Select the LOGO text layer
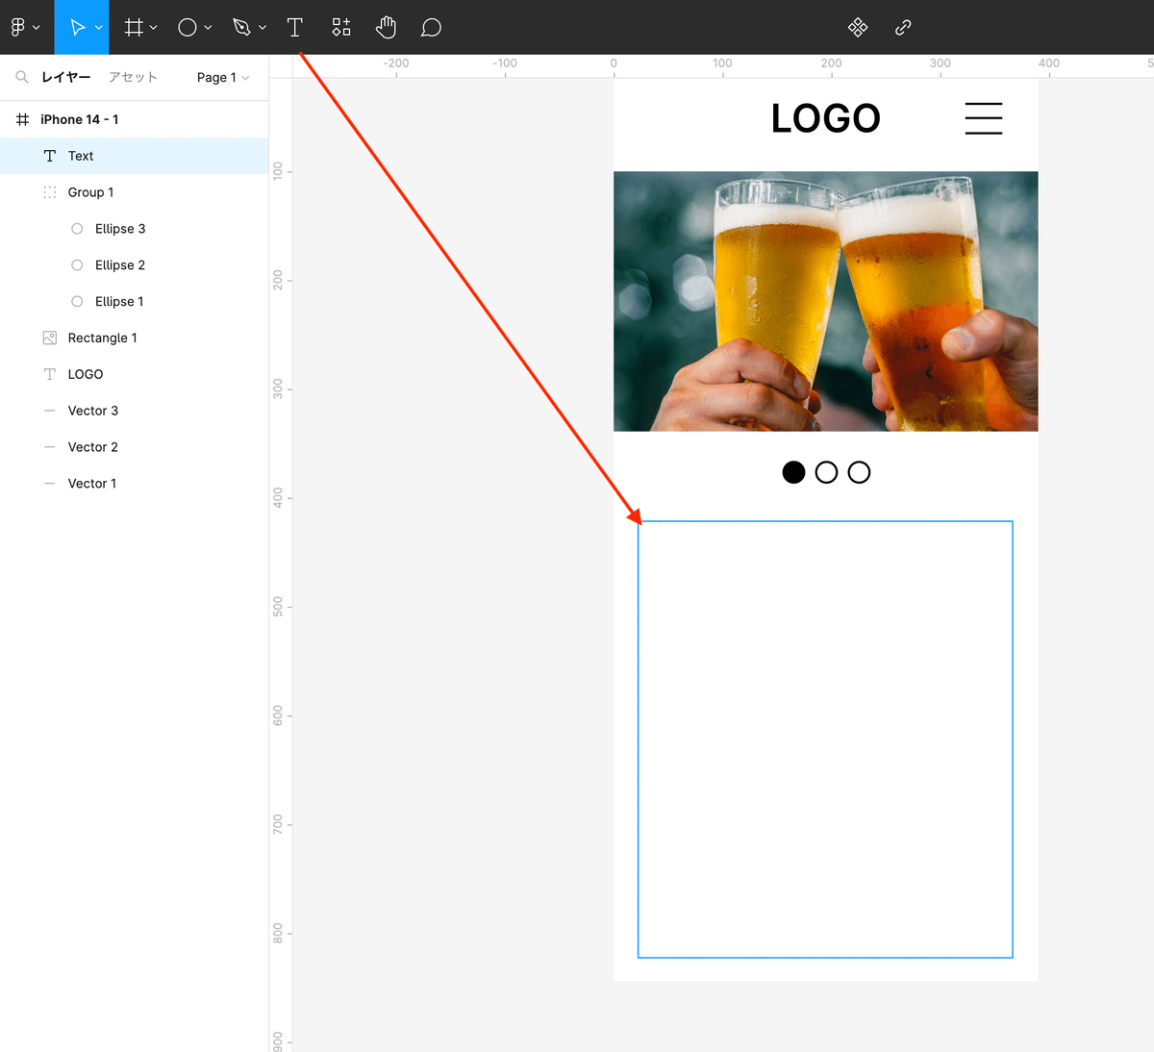Screen dimensions: 1154x1052 (x=134, y=374)
